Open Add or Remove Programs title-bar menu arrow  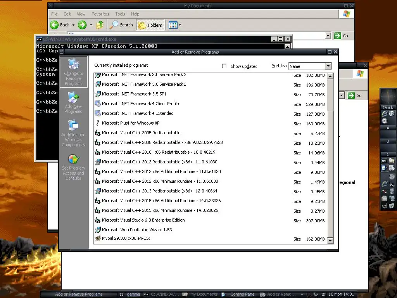(x=62, y=52)
